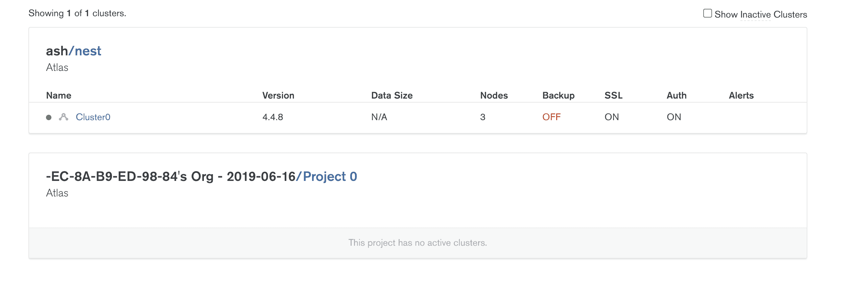Click the Alerts column header
The height and width of the screenshot is (295, 852).
click(741, 96)
